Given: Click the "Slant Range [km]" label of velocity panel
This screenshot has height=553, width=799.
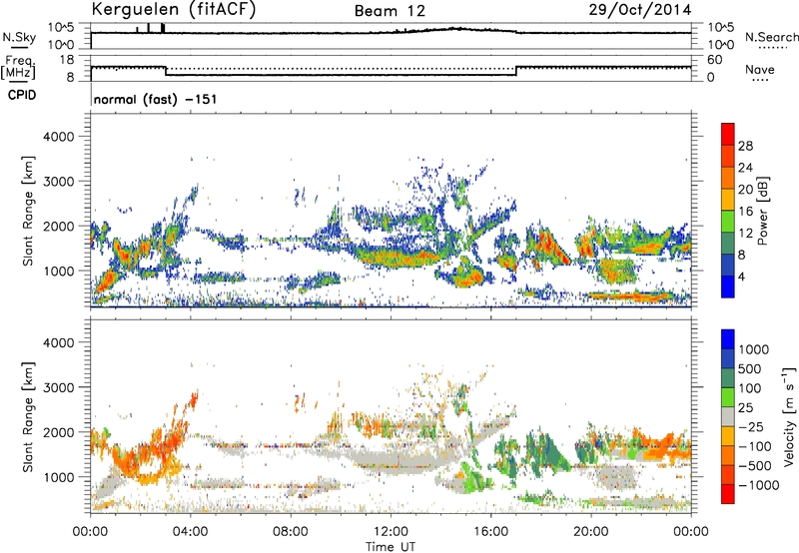Looking at the screenshot, I should pyautogui.click(x=28, y=417).
